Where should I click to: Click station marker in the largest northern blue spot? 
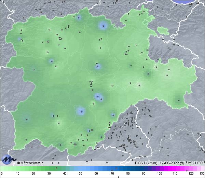[x=103, y=26]
